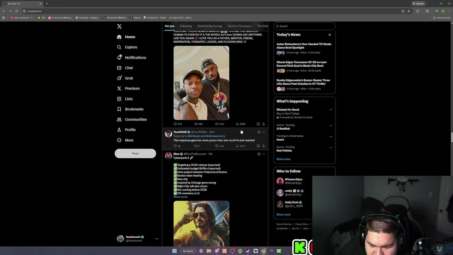Open Chat in the sidebar
Screen dimensions: 453x255
click(x=125, y=68)
